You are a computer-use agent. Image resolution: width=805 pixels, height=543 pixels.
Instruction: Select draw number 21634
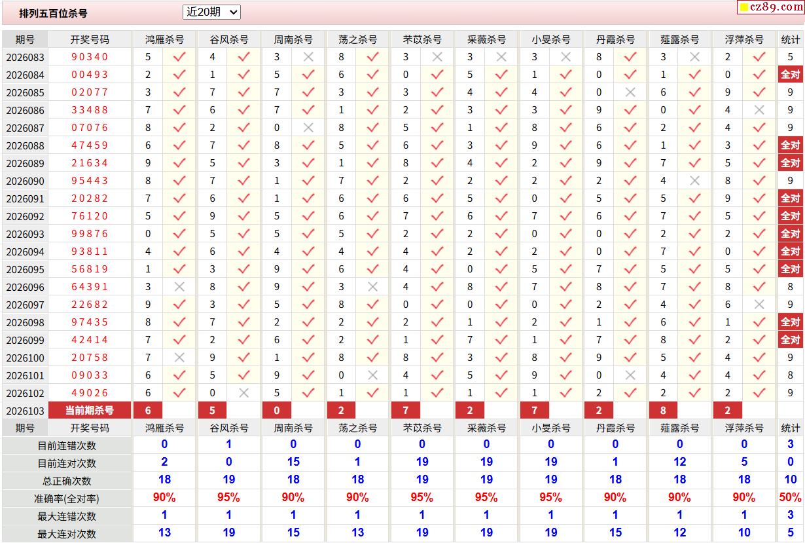(90, 163)
